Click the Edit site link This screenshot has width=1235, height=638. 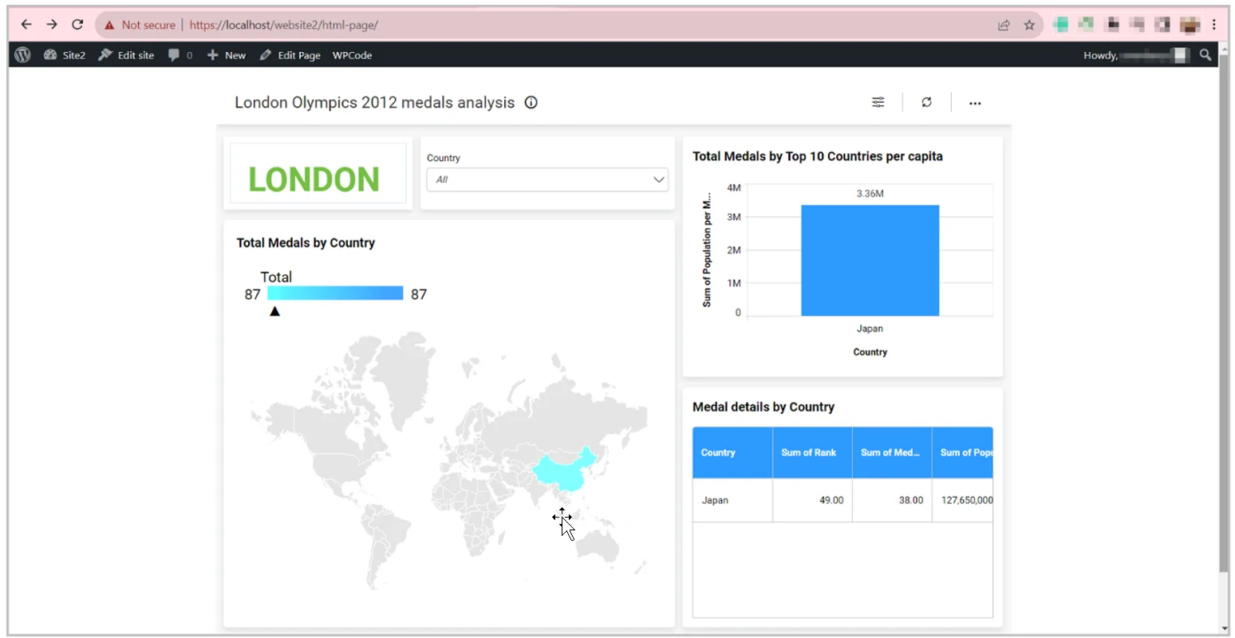(x=126, y=55)
